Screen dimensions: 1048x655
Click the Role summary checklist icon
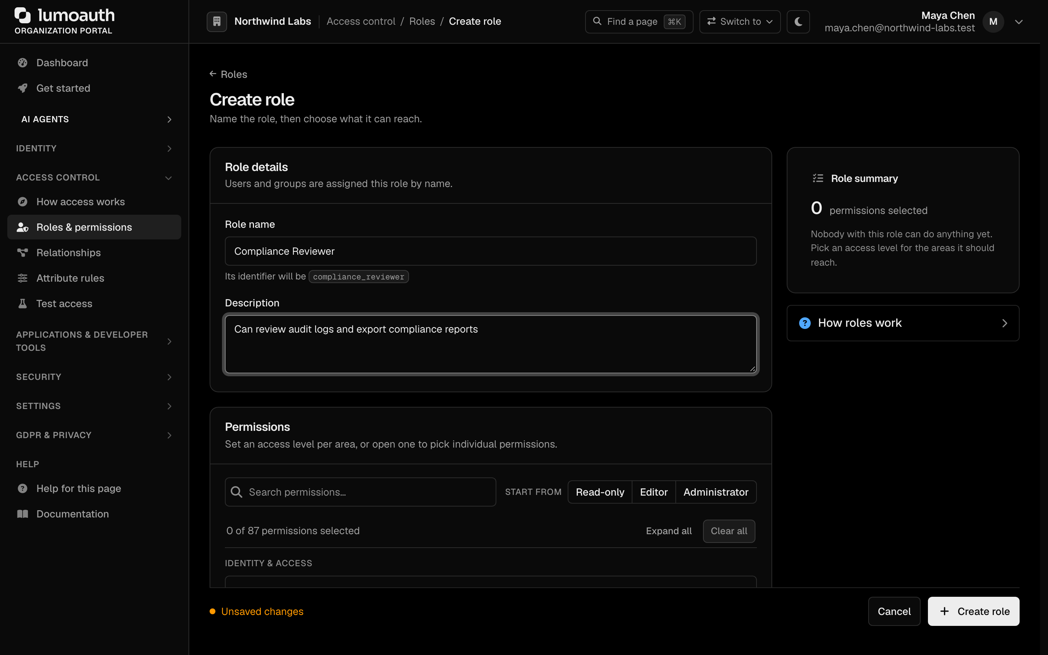818,178
